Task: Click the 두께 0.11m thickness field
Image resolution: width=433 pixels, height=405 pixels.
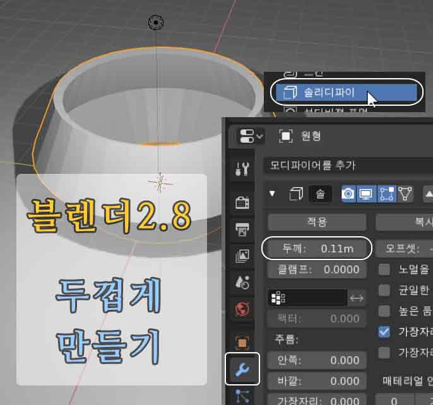Action: click(317, 249)
